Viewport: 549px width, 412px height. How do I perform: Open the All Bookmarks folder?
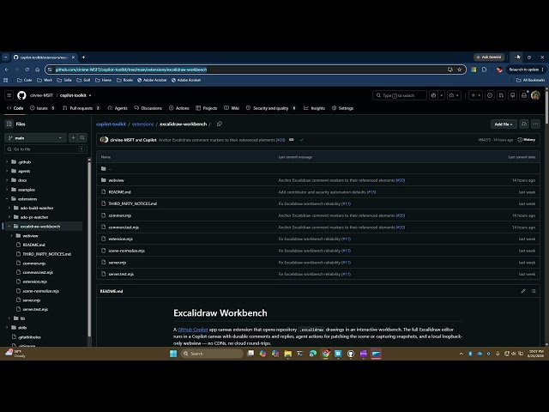point(530,80)
